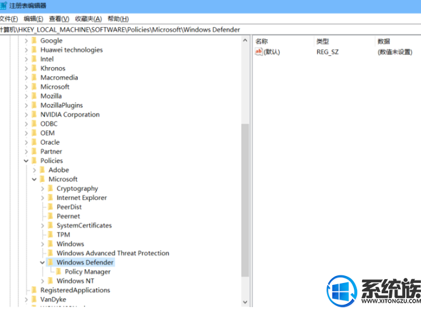This screenshot has width=421, height=309.
Task: Select the VanDyke key
Action: [53, 299]
